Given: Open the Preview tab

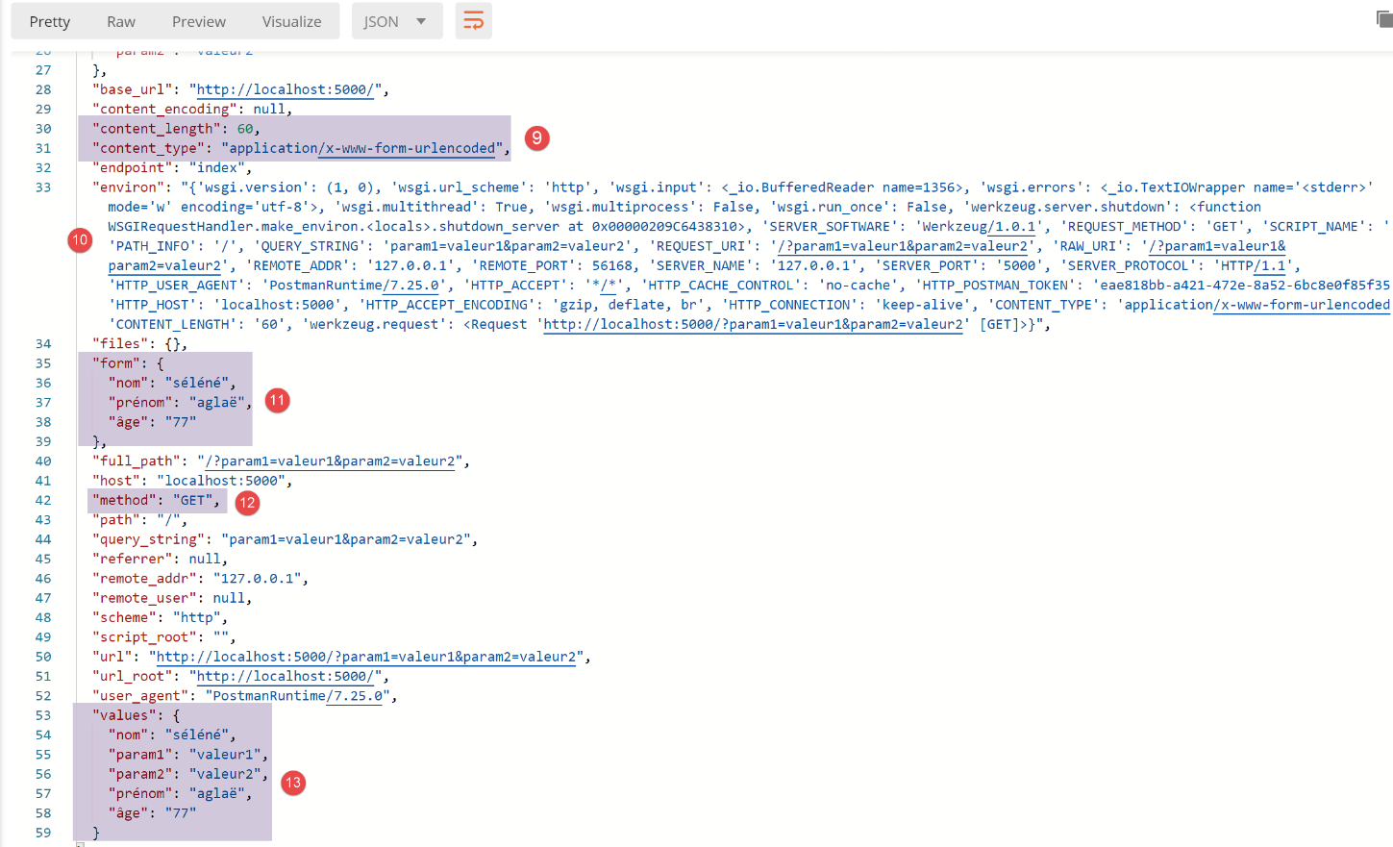Looking at the screenshot, I should [199, 21].
